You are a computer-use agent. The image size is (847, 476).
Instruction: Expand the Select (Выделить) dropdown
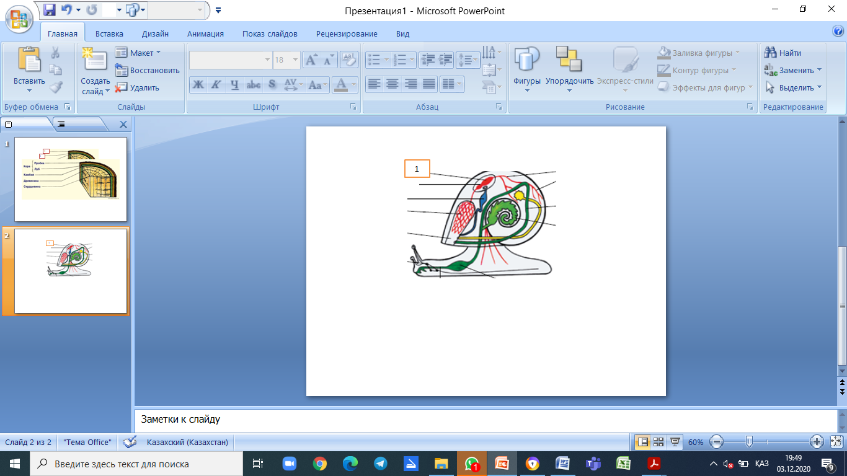(818, 87)
